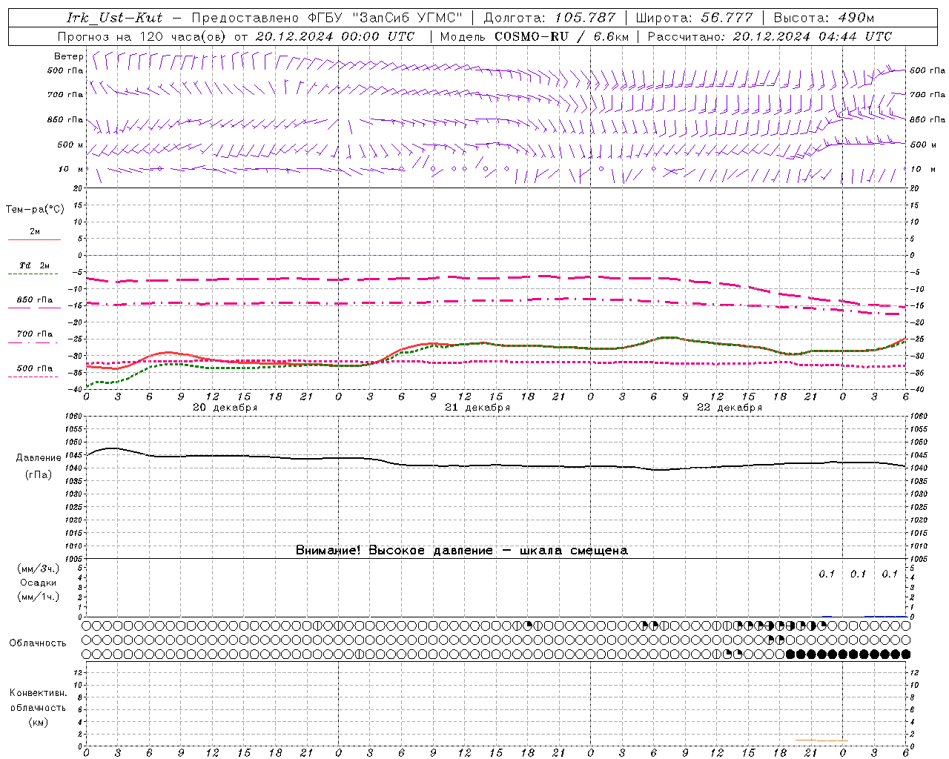
Task: Click the (гПа) unit label under Давление
Action: [39, 475]
